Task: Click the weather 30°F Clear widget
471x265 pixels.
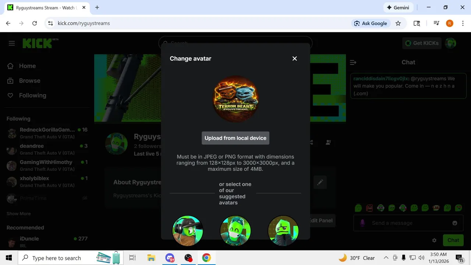Action: (357, 258)
